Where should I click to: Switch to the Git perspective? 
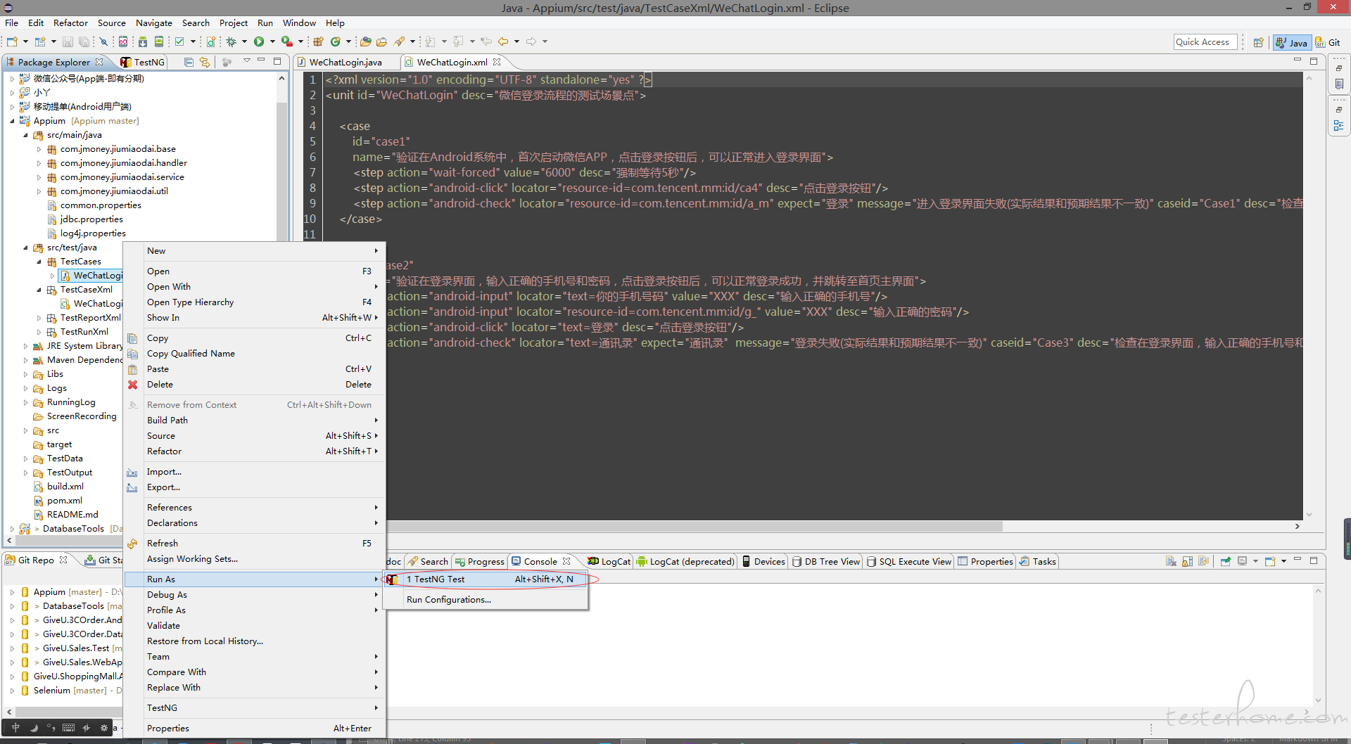(1328, 42)
